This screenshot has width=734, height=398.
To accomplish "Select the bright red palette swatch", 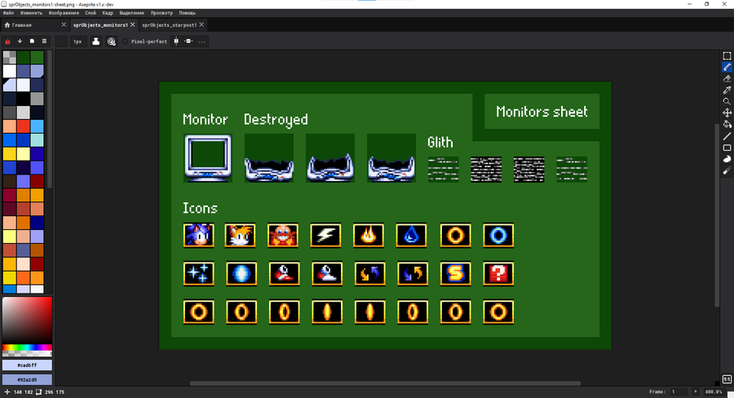I will pos(24,126).
